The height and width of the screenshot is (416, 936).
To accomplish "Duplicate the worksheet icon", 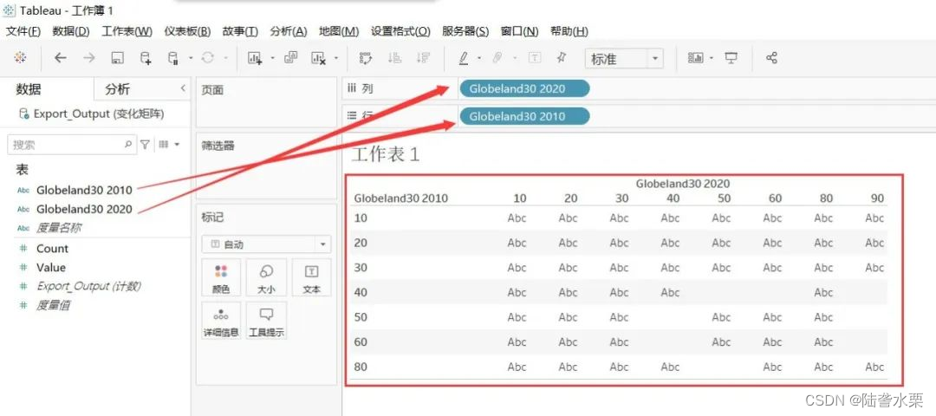I will (x=290, y=58).
